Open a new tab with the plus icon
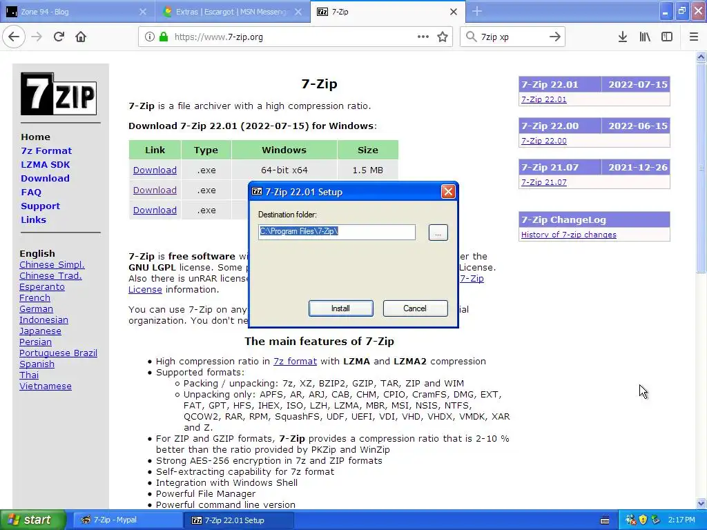The width and height of the screenshot is (707, 530). click(477, 11)
